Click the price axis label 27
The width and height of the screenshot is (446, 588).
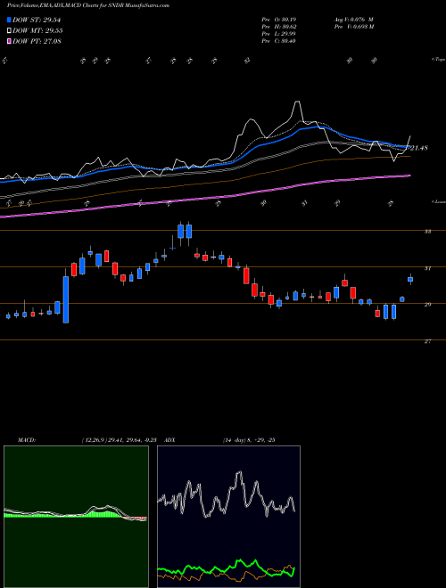click(x=427, y=341)
